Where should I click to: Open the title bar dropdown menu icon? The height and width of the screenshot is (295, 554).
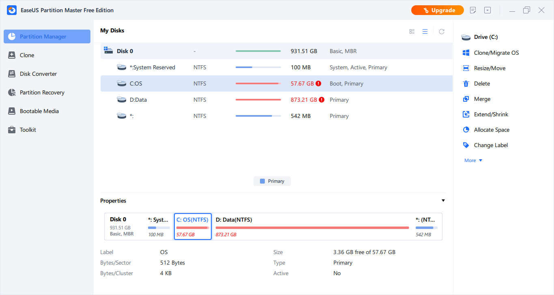point(487,10)
